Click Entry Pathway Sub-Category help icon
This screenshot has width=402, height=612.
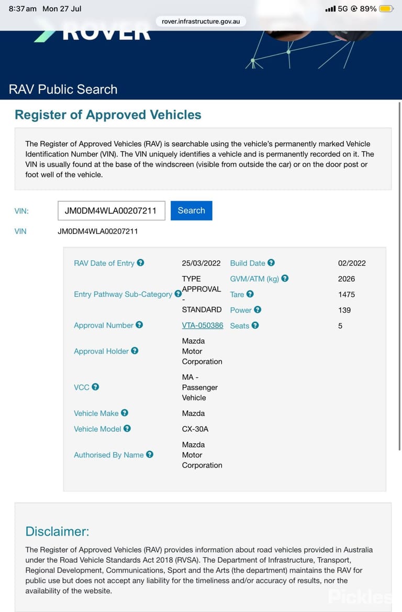tap(178, 294)
